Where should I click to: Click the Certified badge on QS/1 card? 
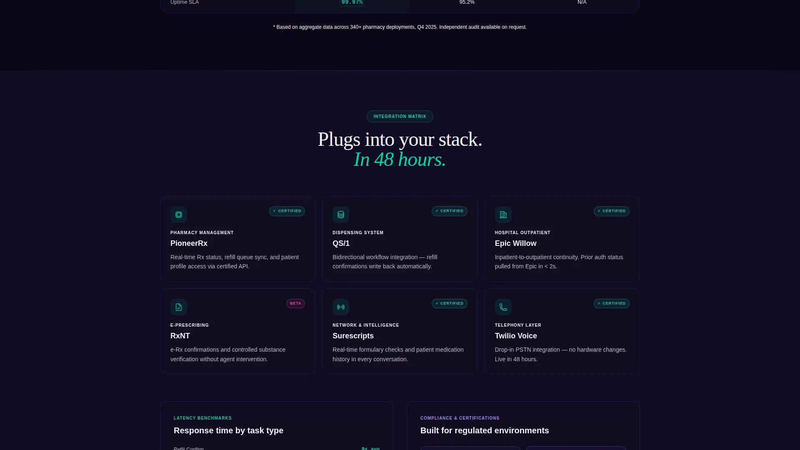click(449, 211)
